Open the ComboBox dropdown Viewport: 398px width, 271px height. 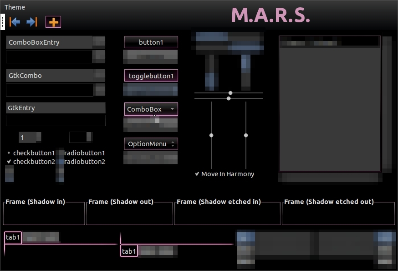tap(151, 109)
